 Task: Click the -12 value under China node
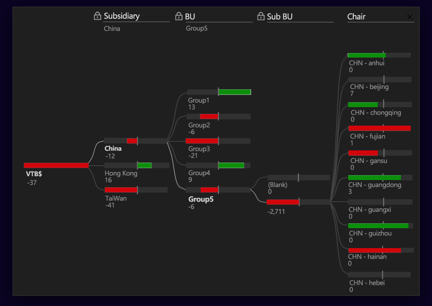(x=110, y=156)
